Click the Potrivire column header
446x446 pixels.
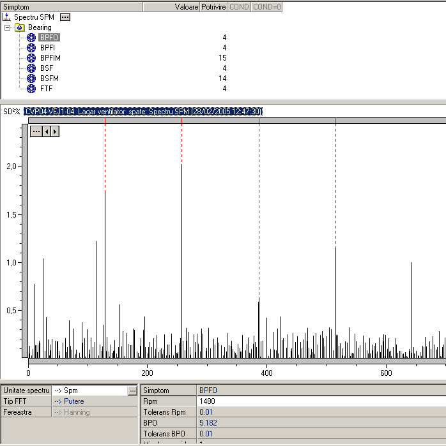pos(213,7)
